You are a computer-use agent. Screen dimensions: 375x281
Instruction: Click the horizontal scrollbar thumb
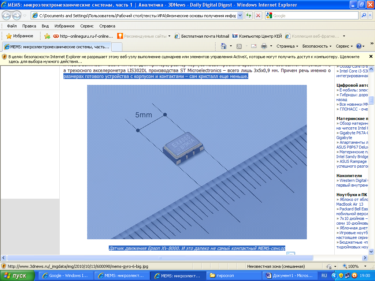(160, 258)
